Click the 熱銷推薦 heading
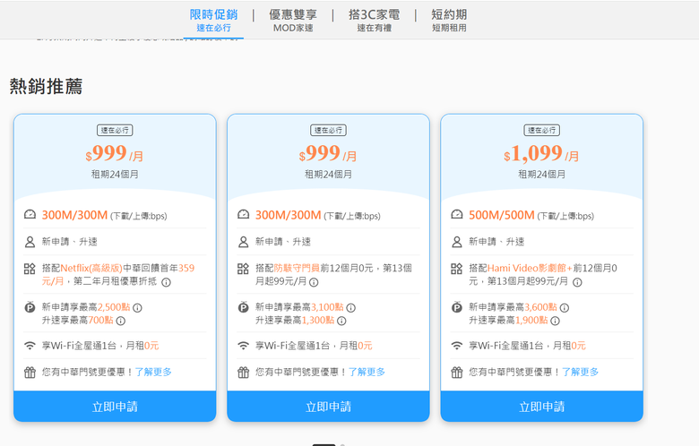The height and width of the screenshot is (446, 699). click(x=46, y=86)
